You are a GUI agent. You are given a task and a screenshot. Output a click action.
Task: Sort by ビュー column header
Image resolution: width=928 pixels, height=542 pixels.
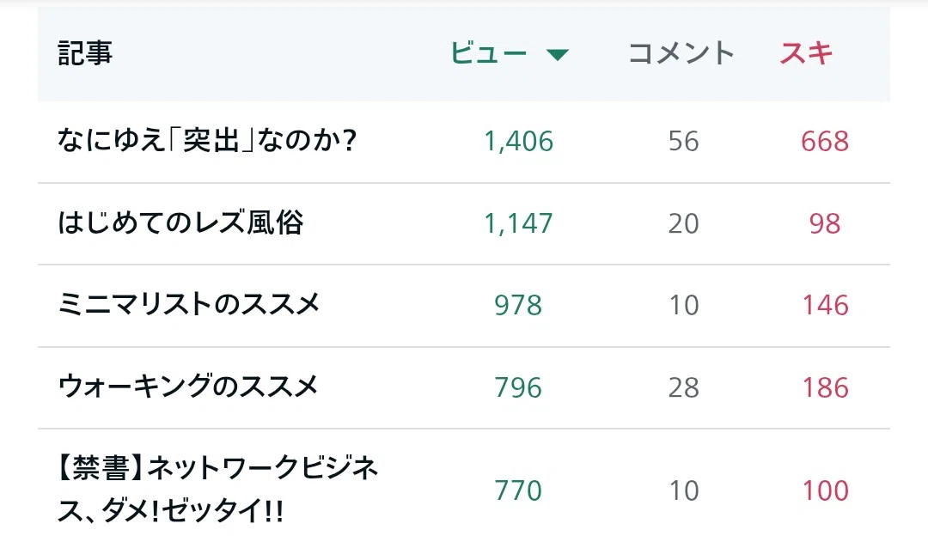coord(488,53)
